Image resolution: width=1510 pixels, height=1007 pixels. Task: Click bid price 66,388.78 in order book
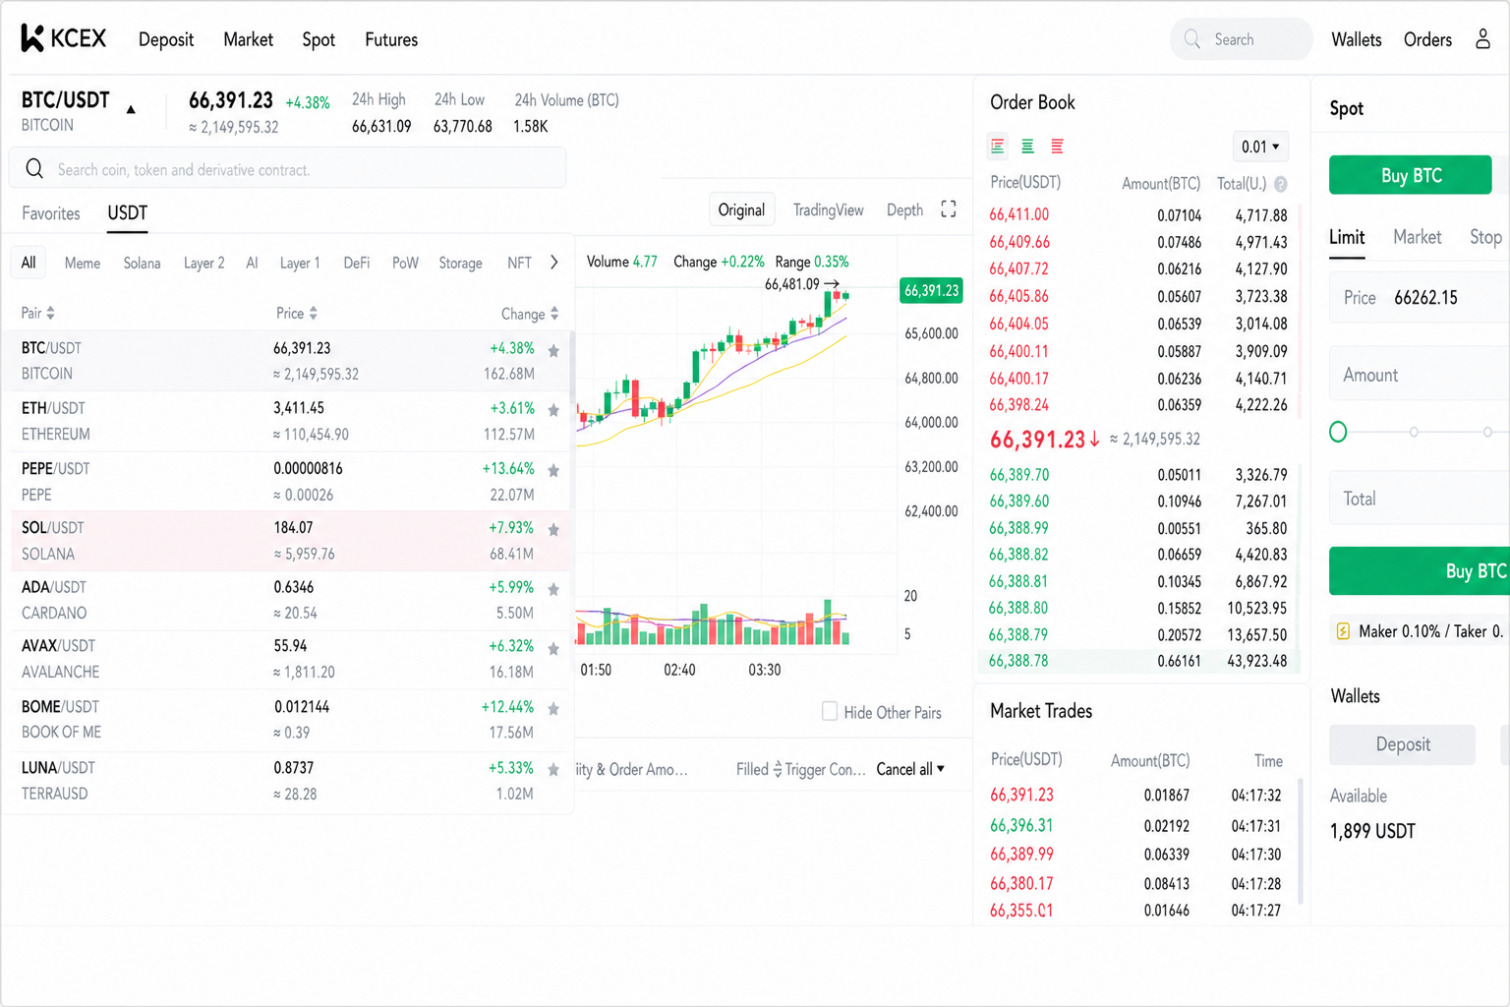coord(1018,661)
